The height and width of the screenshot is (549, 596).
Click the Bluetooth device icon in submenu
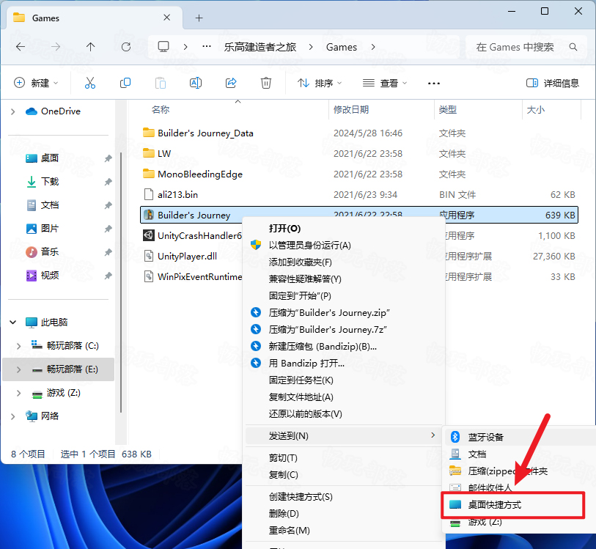point(455,437)
